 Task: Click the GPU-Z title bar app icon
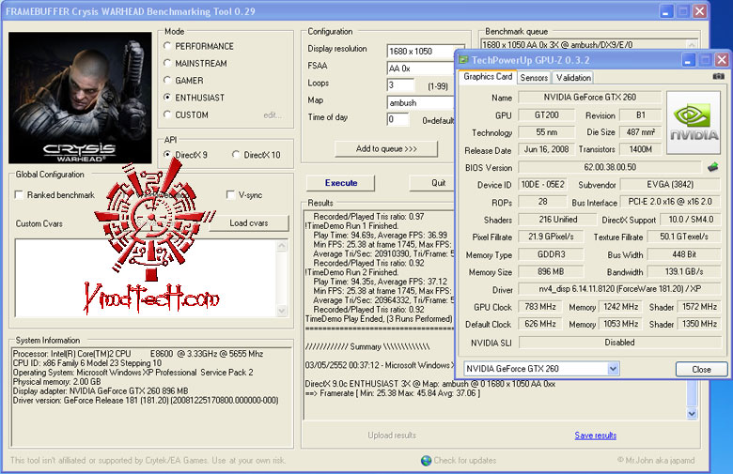pyautogui.click(x=463, y=60)
